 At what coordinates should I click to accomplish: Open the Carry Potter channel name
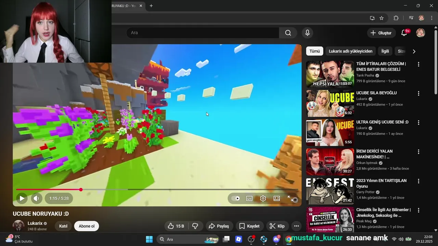click(365, 192)
